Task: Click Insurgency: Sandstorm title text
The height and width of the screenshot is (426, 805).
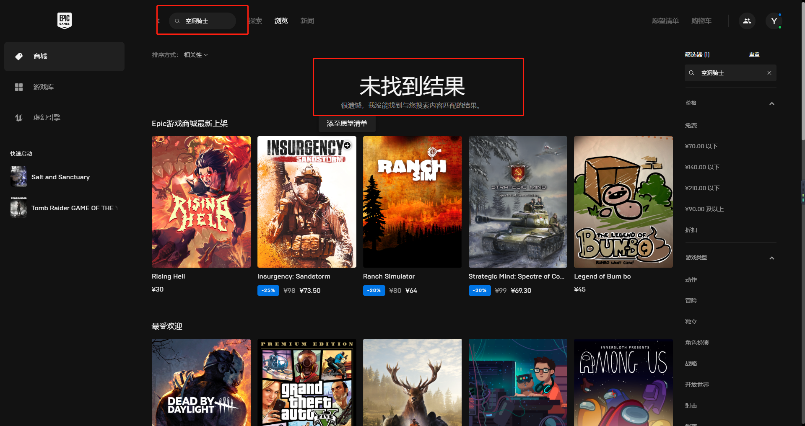Action: point(294,276)
